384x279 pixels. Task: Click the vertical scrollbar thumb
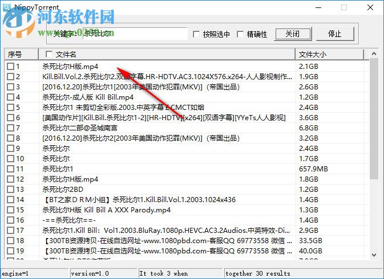click(x=374, y=119)
